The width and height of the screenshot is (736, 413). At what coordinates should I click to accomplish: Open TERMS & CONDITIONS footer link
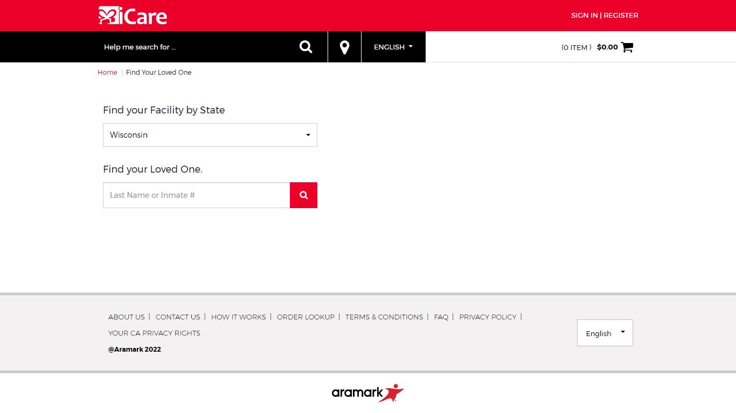pyautogui.click(x=384, y=317)
